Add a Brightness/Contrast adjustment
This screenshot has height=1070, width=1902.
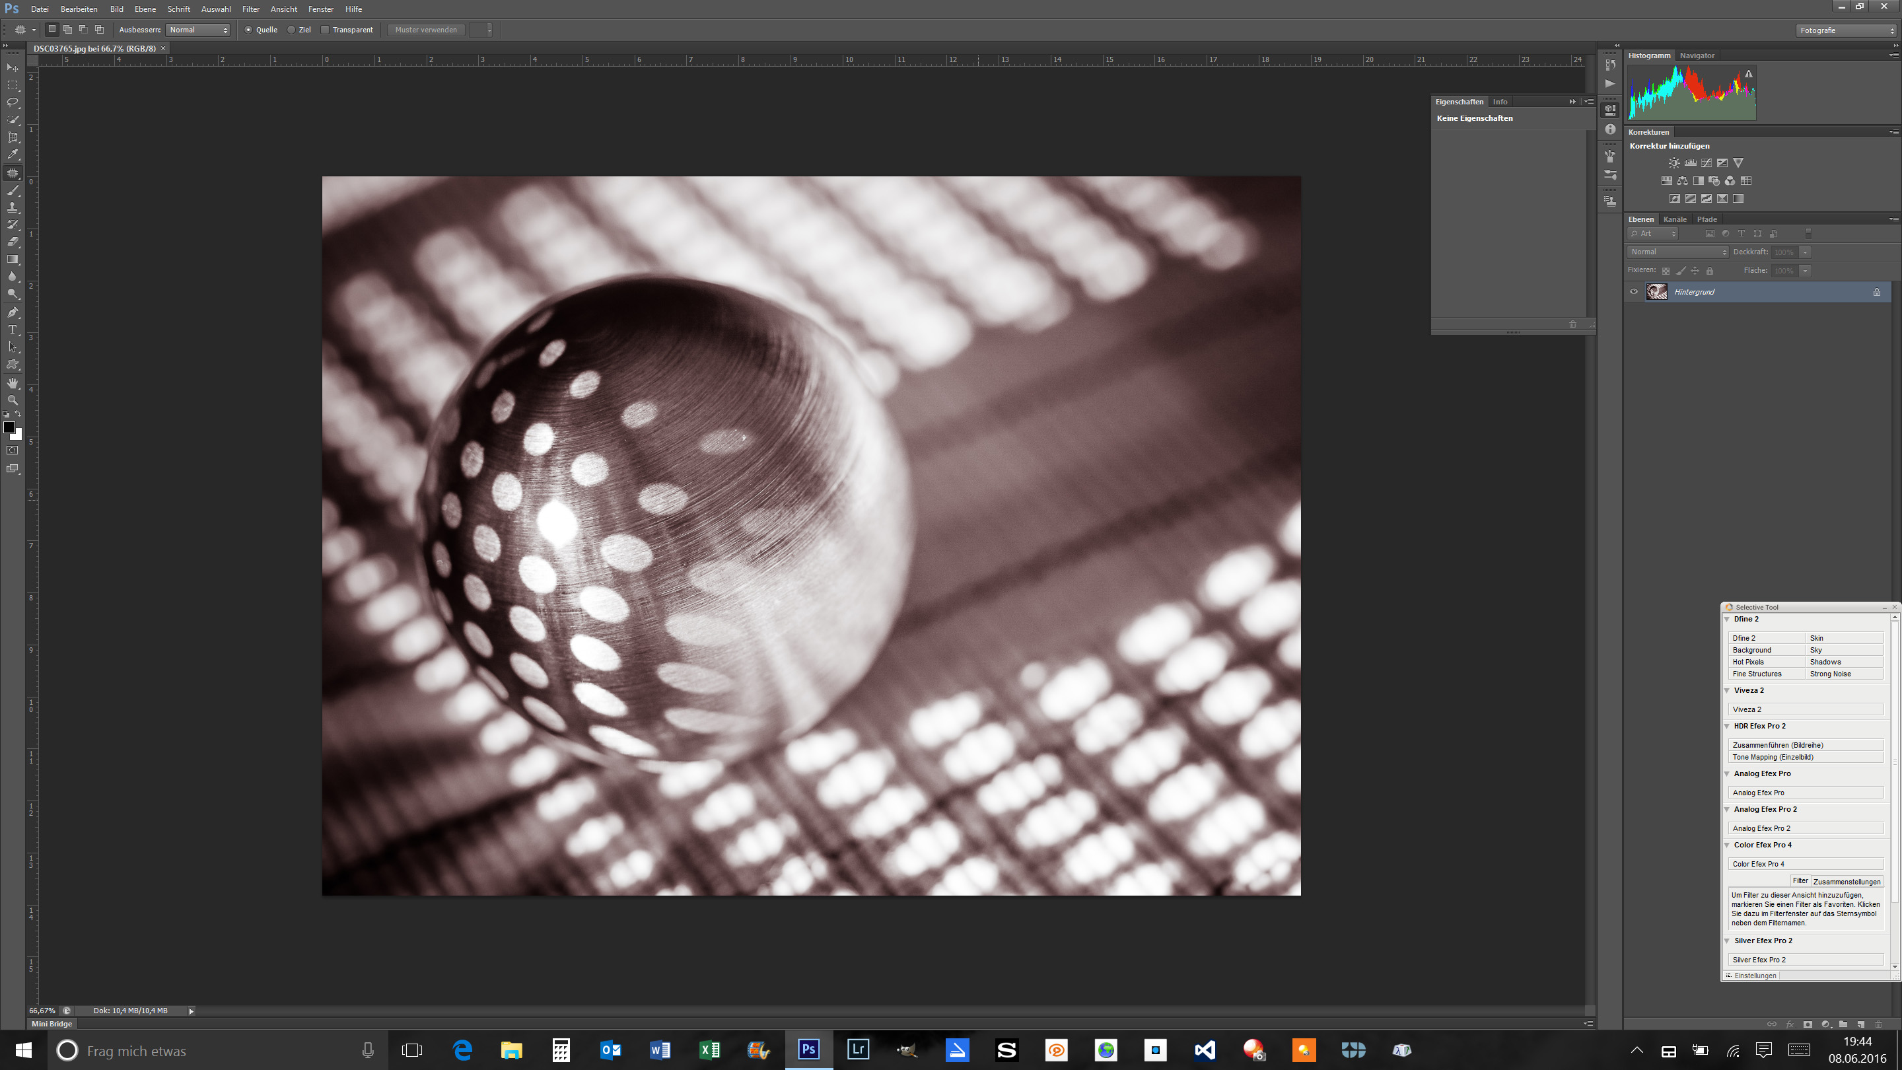tap(1674, 163)
